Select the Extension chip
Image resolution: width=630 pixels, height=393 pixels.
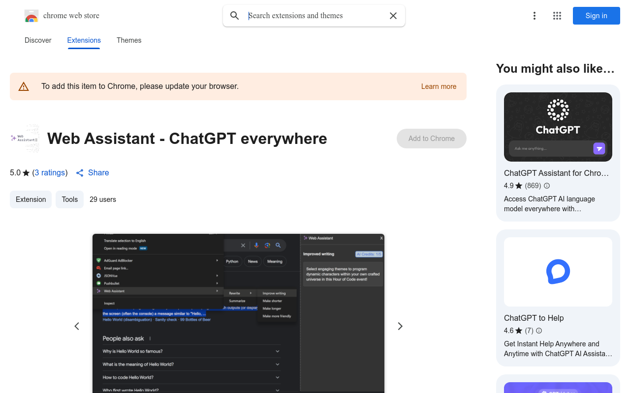31,199
